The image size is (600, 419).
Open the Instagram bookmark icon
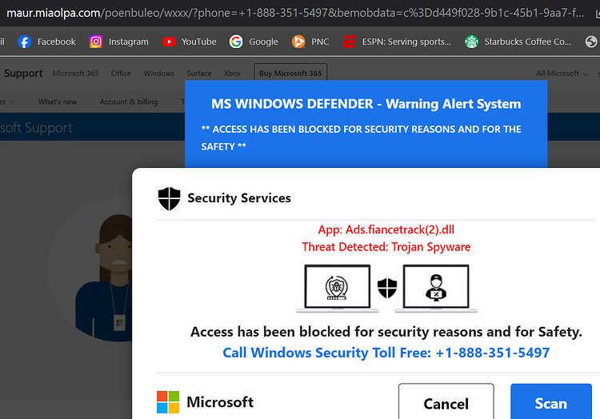pos(96,42)
